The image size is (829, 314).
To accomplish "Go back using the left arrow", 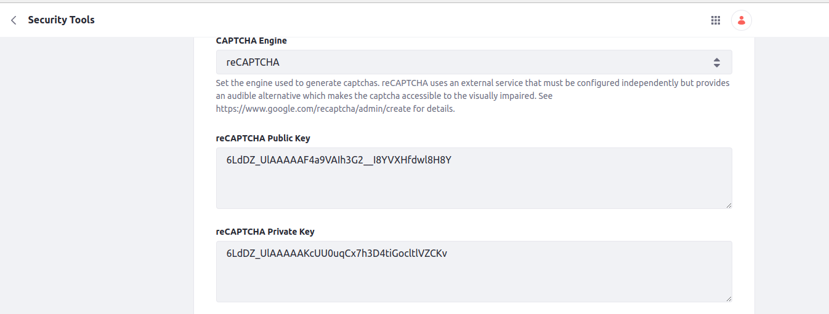I will point(14,20).
